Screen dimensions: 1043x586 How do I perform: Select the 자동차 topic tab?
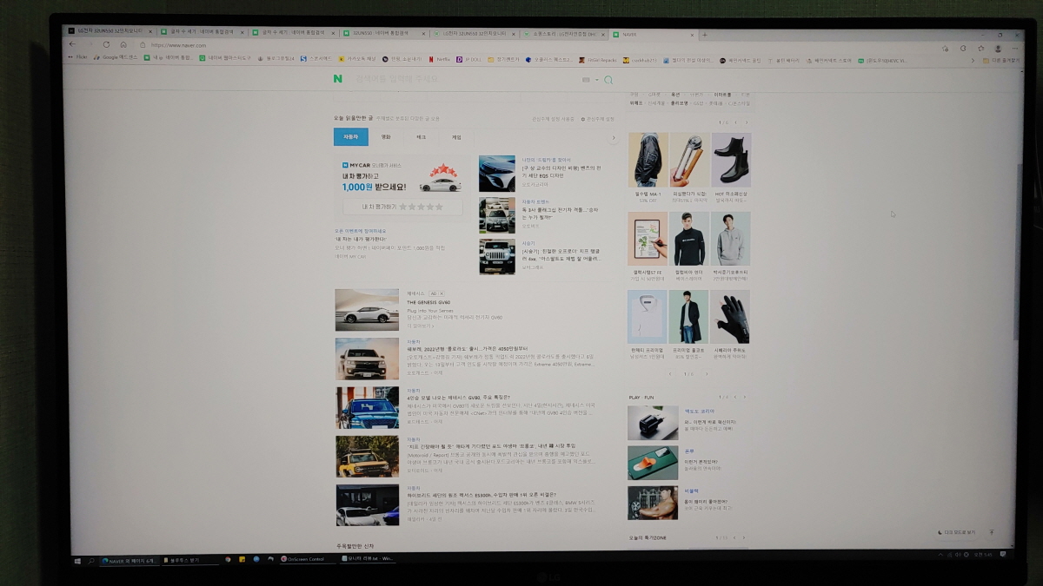pyautogui.click(x=351, y=137)
